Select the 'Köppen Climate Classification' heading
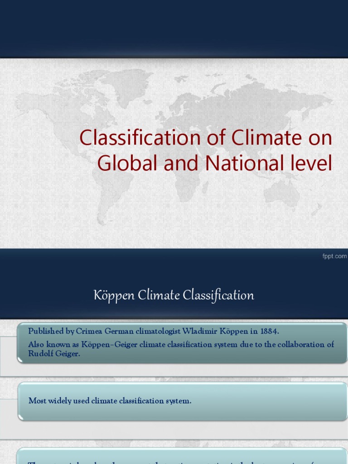Image resolution: width=348 pixels, height=464 pixels. [x=174, y=295]
